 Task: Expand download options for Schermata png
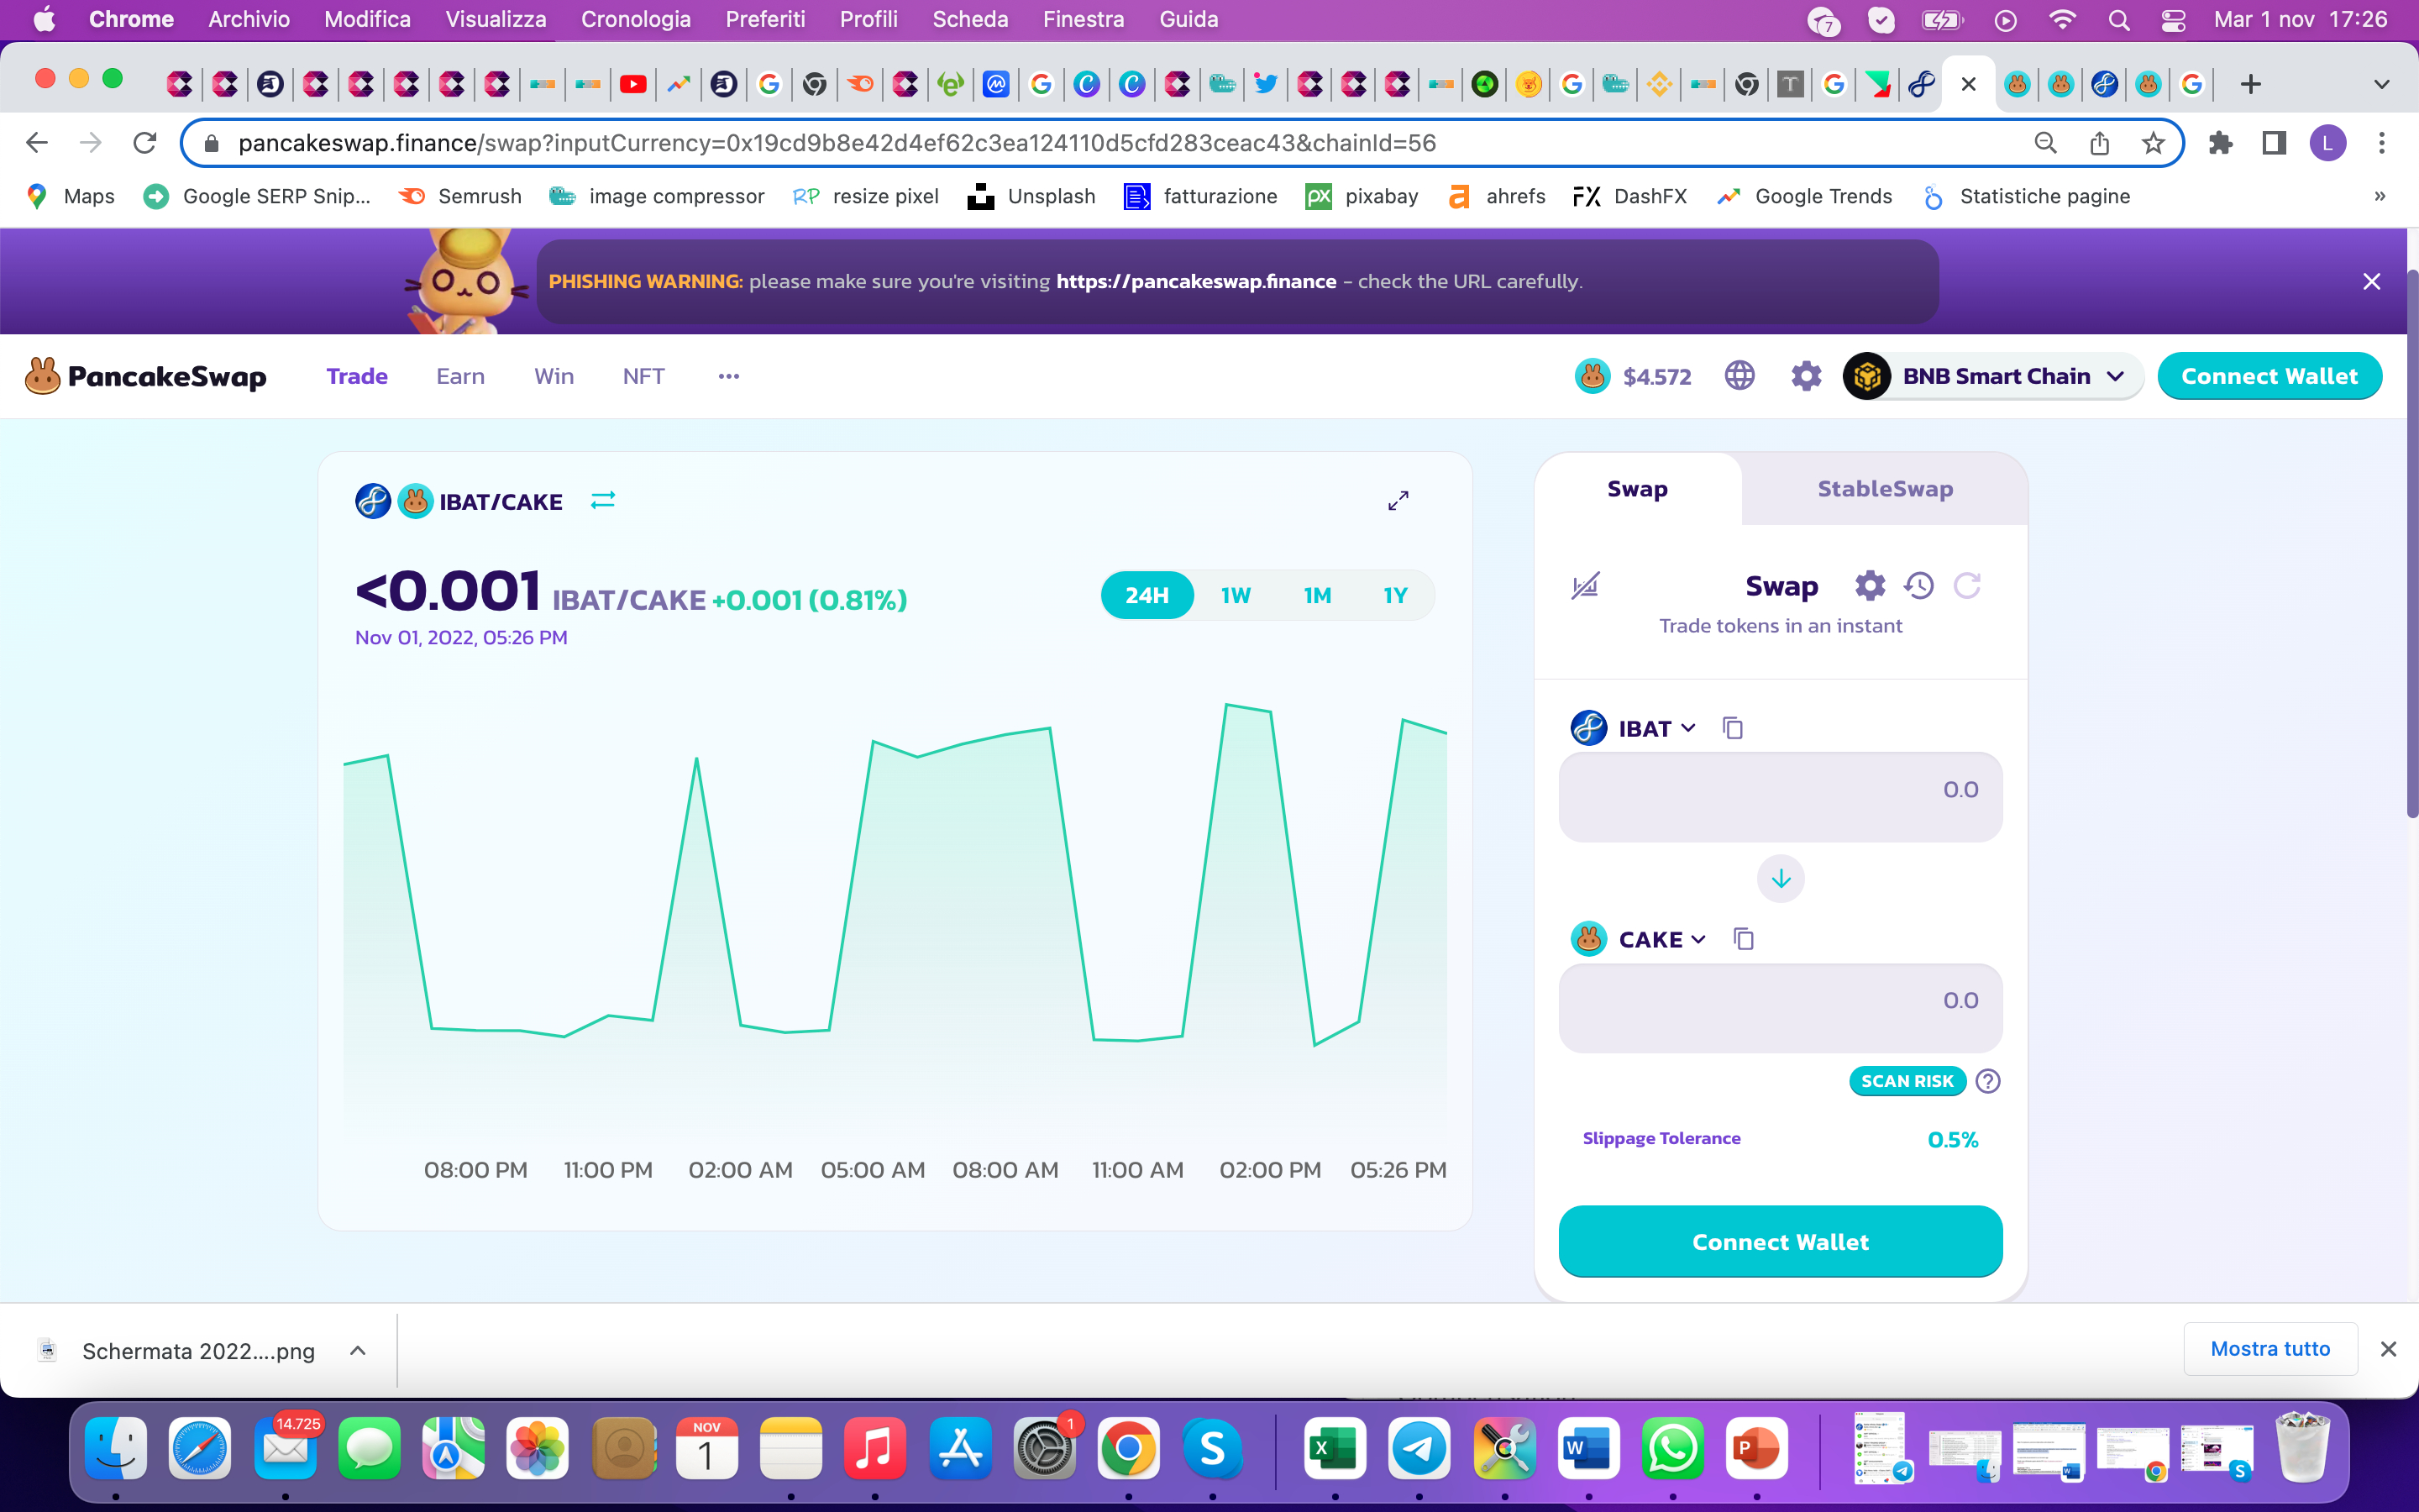[358, 1350]
